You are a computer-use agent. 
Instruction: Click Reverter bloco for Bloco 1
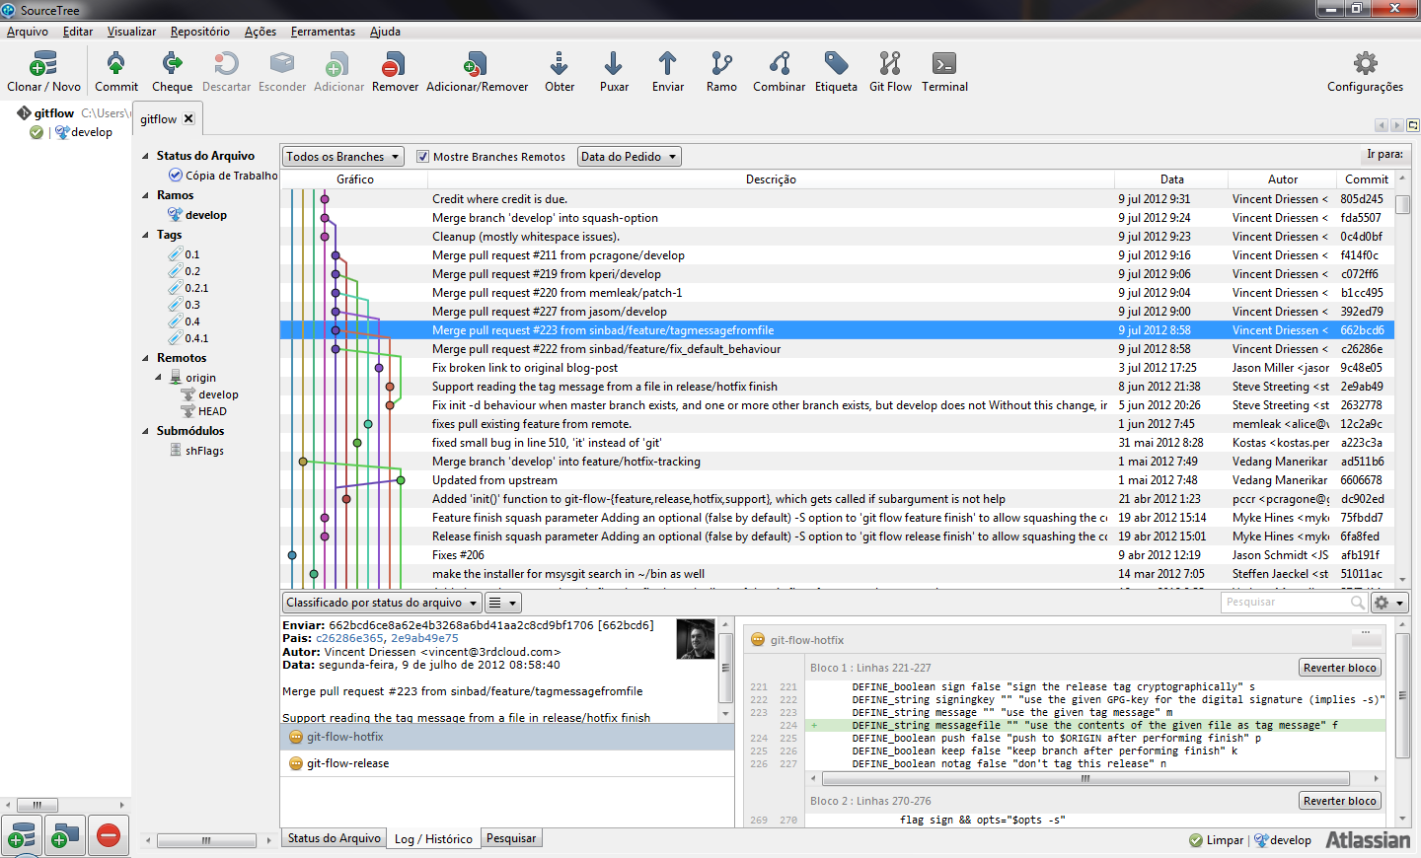(1339, 668)
